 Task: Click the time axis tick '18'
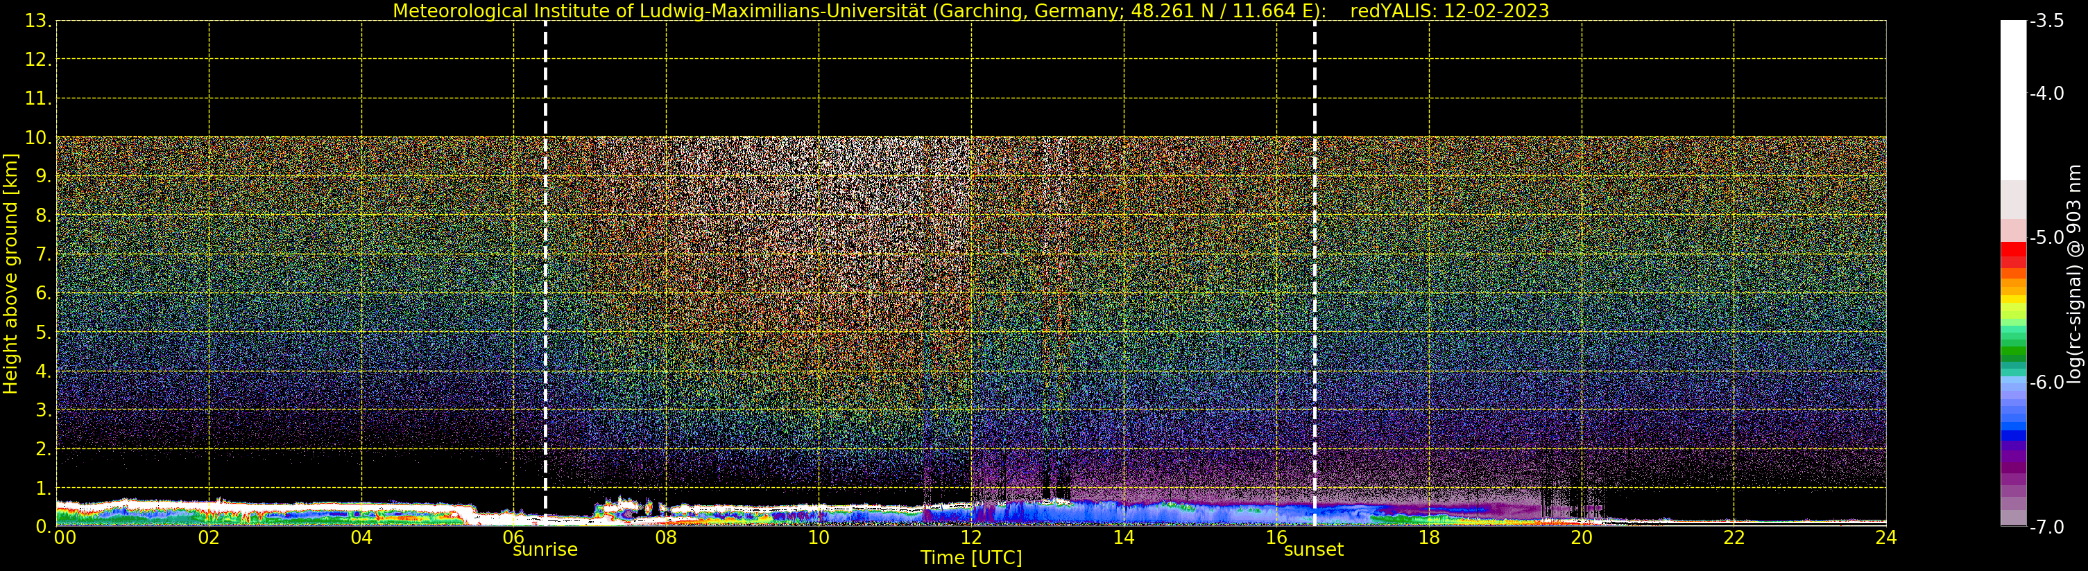pos(1429,537)
